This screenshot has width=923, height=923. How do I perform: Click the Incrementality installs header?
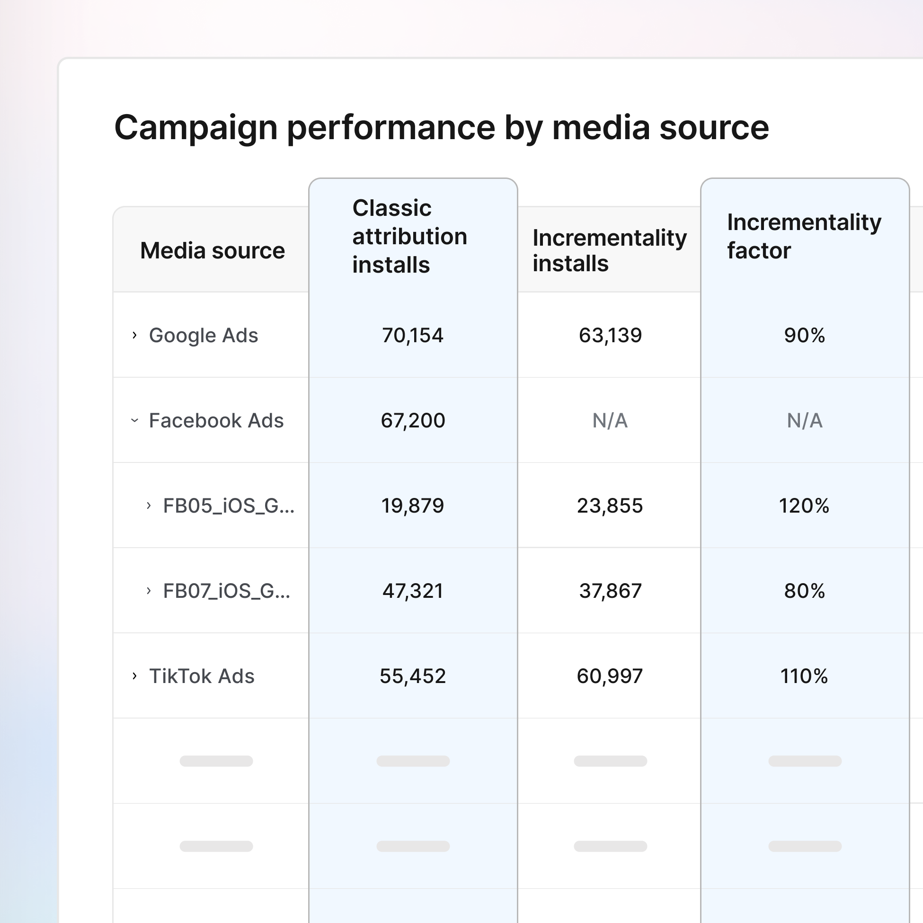610,249
